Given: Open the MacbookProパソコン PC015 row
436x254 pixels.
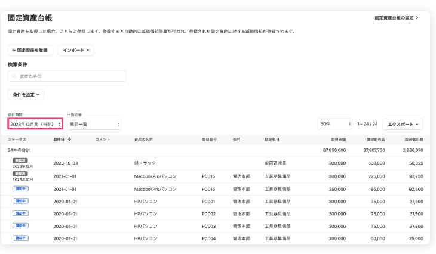Looking at the screenshot, I should click(x=155, y=176).
